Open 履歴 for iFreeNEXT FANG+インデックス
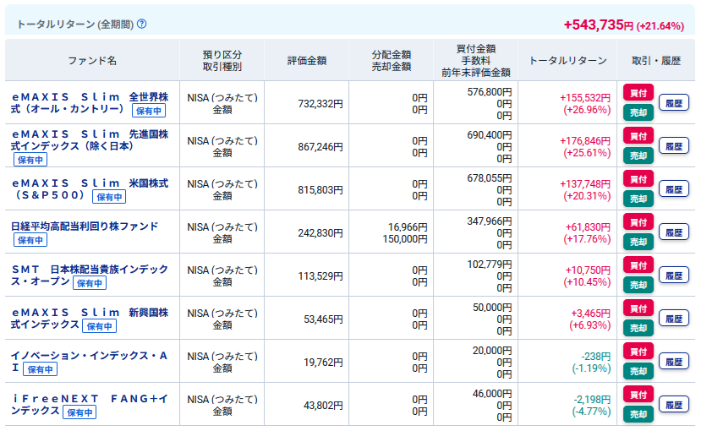 (x=674, y=405)
